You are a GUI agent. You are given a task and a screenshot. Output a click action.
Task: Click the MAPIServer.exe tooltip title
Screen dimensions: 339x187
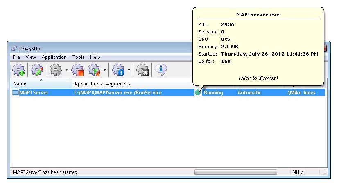(258, 15)
